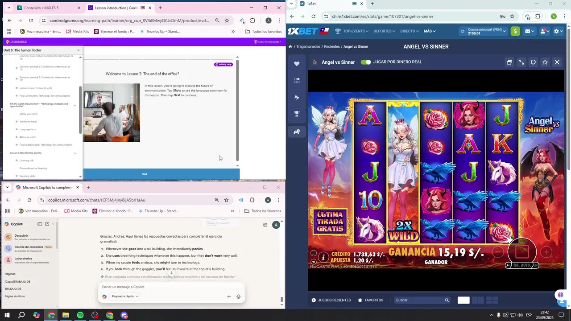Open Todos los favoritos folder in Cambridge window
571x321 pixels.
click(x=263, y=32)
